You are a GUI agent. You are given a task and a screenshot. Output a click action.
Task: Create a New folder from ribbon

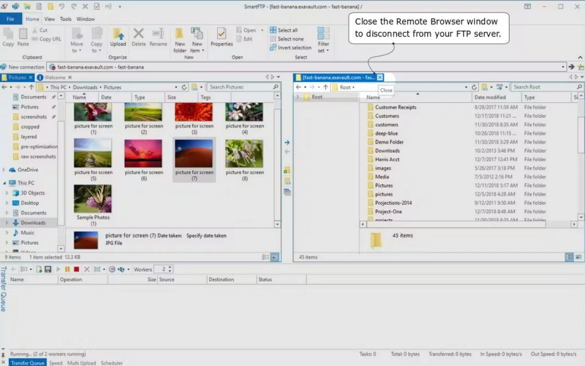pos(180,40)
